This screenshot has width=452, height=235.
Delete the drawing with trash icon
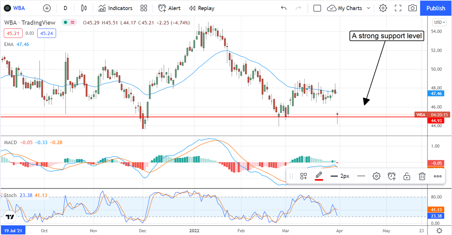422,176
